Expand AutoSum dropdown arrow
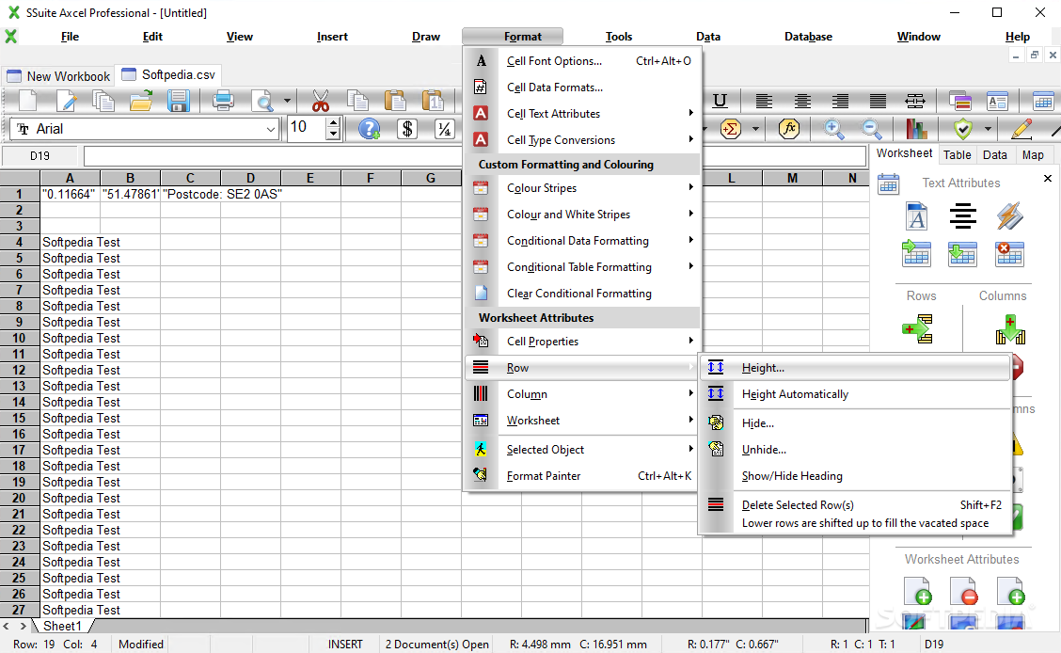Image resolution: width=1061 pixels, height=653 pixels. (756, 129)
